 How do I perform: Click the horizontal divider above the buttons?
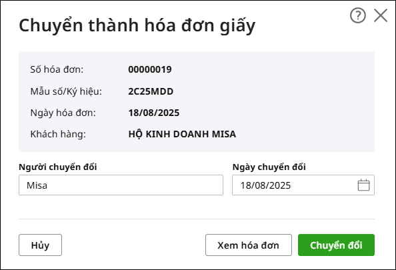(x=197, y=219)
